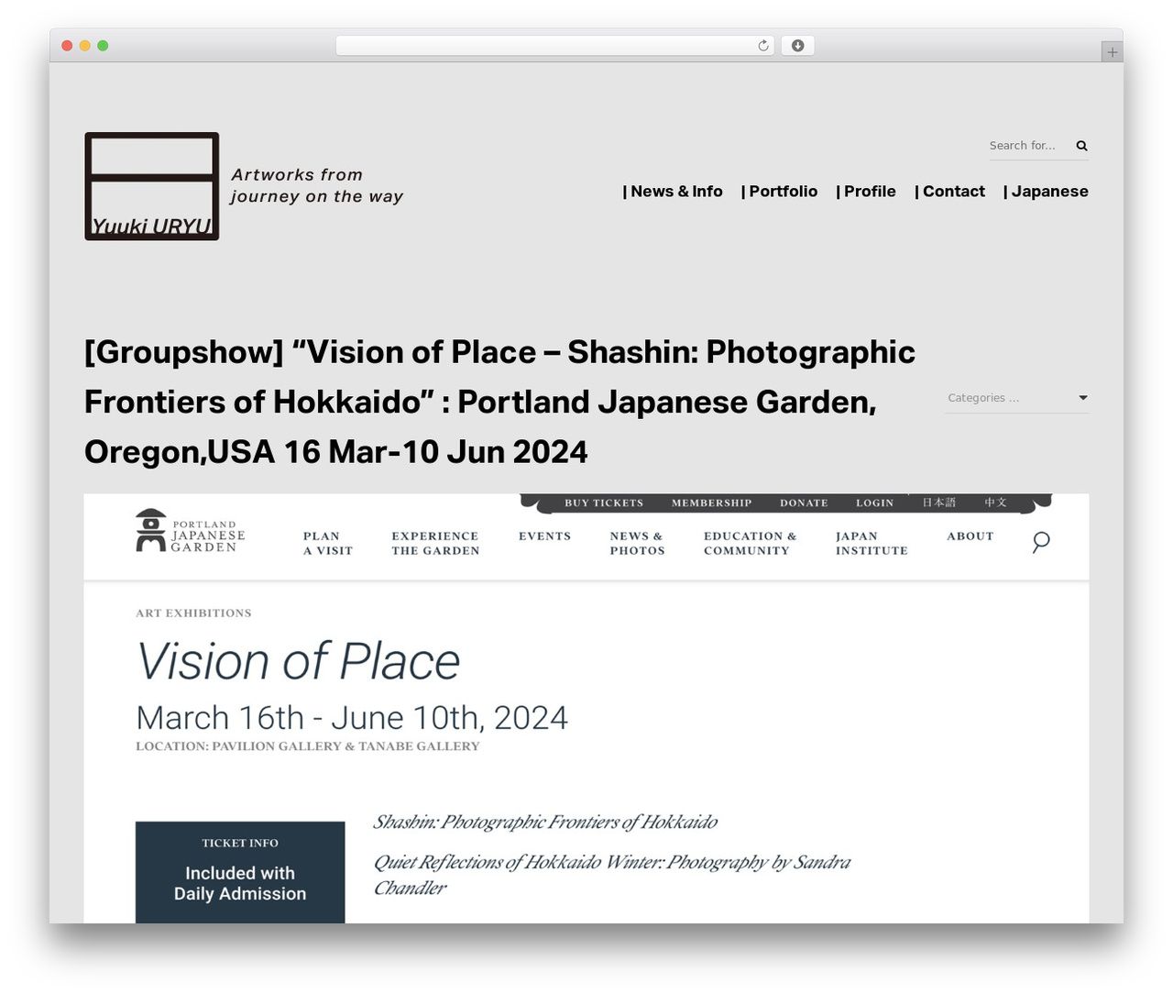1173x994 pixels.
Task: Open the Experience the Garden menu
Action: click(435, 544)
